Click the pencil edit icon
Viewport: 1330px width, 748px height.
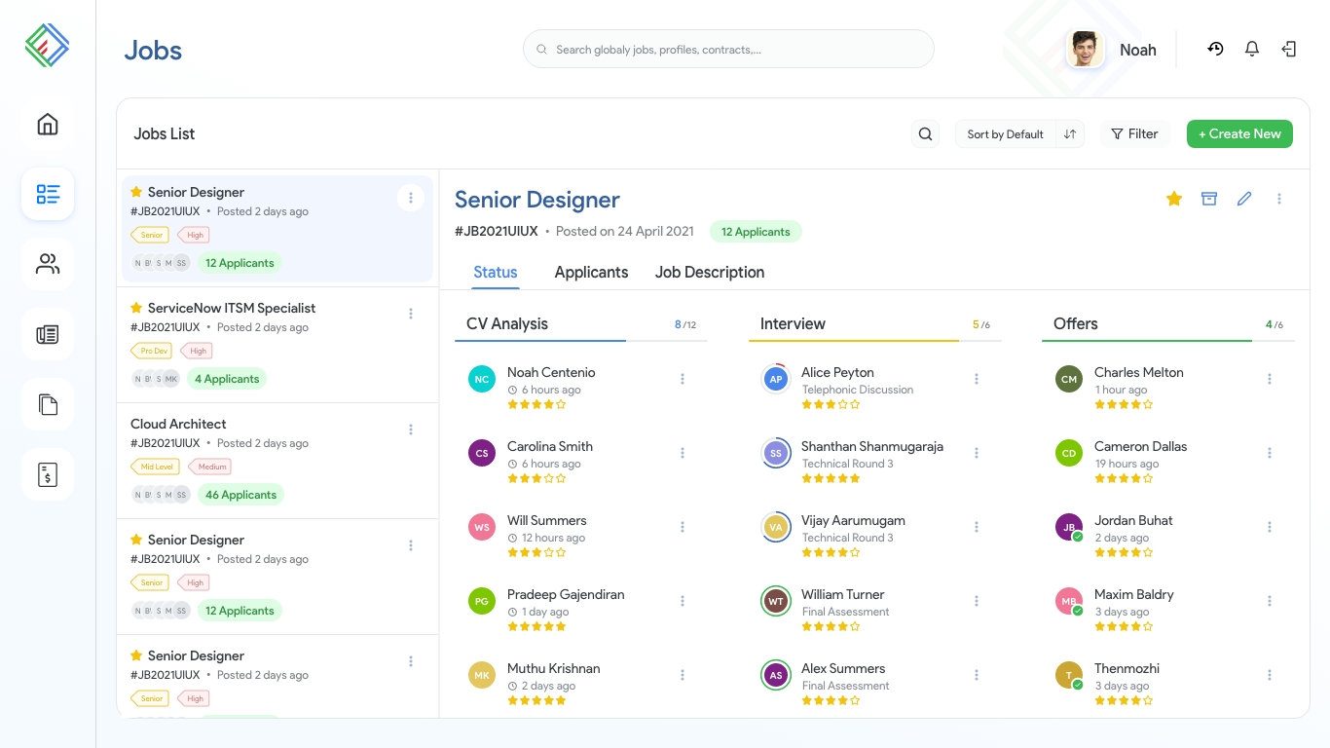(1244, 199)
